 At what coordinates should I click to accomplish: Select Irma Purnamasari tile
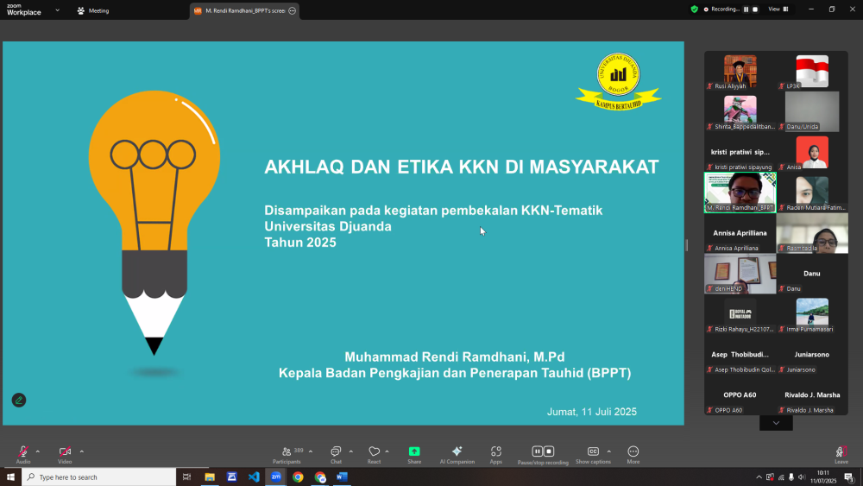812,314
